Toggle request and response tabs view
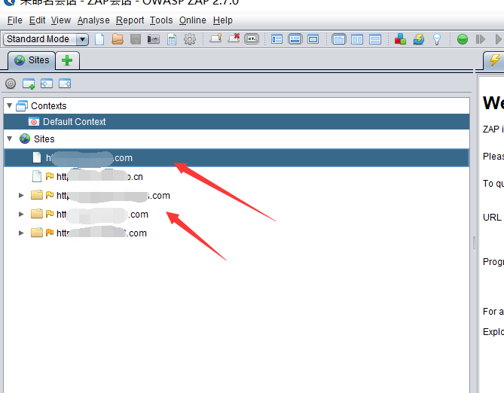The image size is (504, 393). (x=339, y=39)
